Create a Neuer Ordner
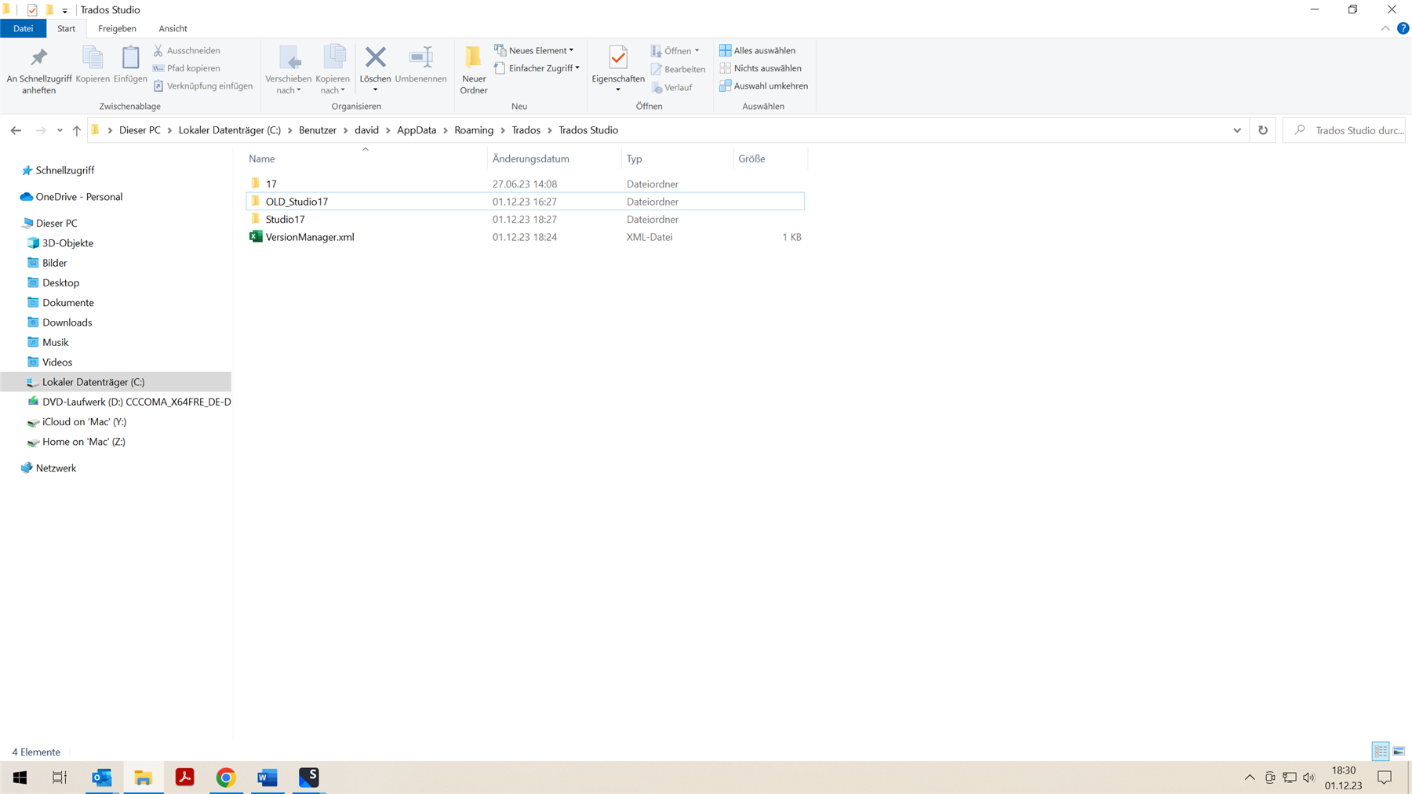Image resolution: width=1412 pixels, height=794 pixels. (474, 71)
